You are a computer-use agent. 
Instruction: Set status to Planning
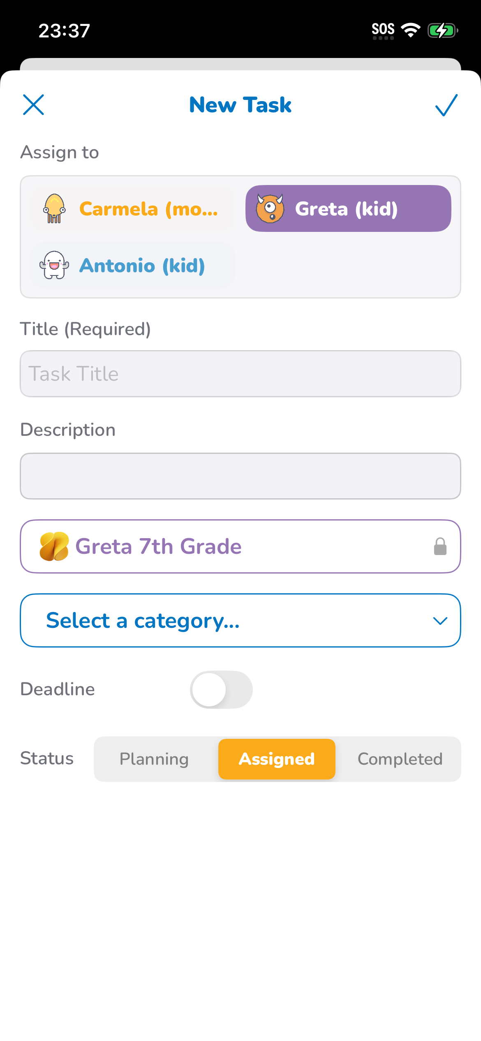(x=154, y=759)
